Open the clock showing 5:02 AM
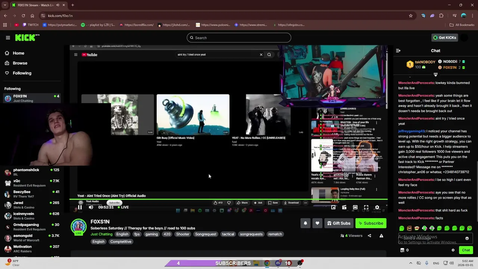 [465, 263]
